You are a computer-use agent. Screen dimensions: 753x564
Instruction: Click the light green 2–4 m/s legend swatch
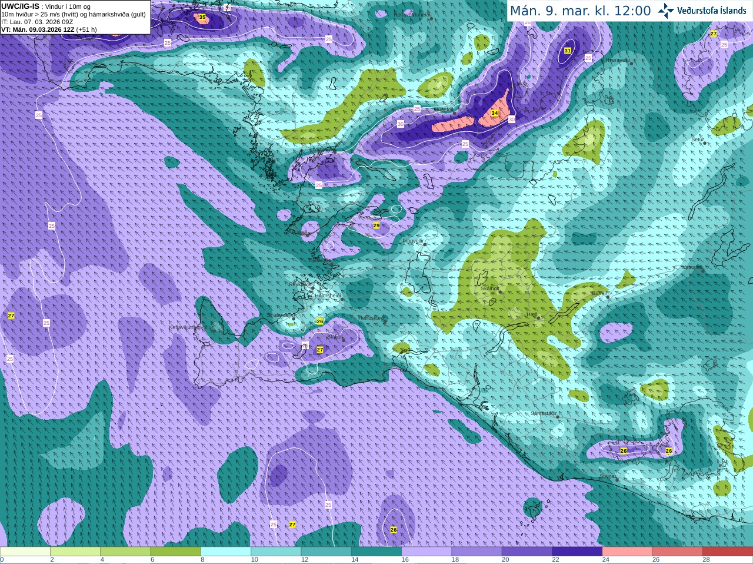pyautogui.click(x=75, y=552)
